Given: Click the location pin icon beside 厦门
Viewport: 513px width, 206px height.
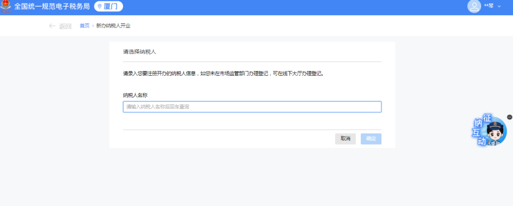Looking at the screenshot, I should (100, 6).
